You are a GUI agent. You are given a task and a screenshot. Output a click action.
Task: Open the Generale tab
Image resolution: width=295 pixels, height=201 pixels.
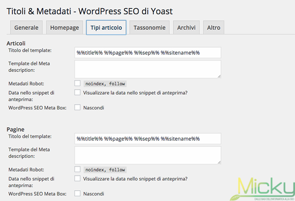pos(26,28)
